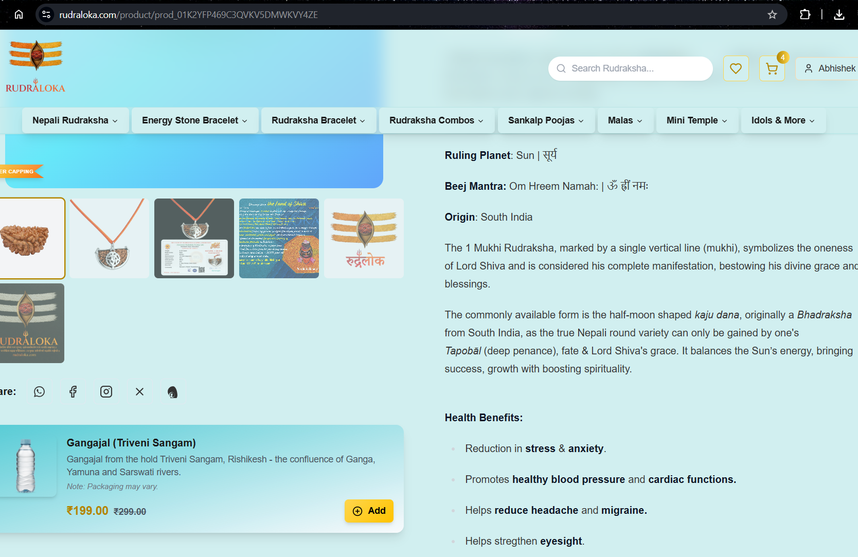Expand the Nepali Rudraksha menu
Image resolution: width=858 pixels, height=557 pixels.
pyautogui.click(x=75, y=120)
